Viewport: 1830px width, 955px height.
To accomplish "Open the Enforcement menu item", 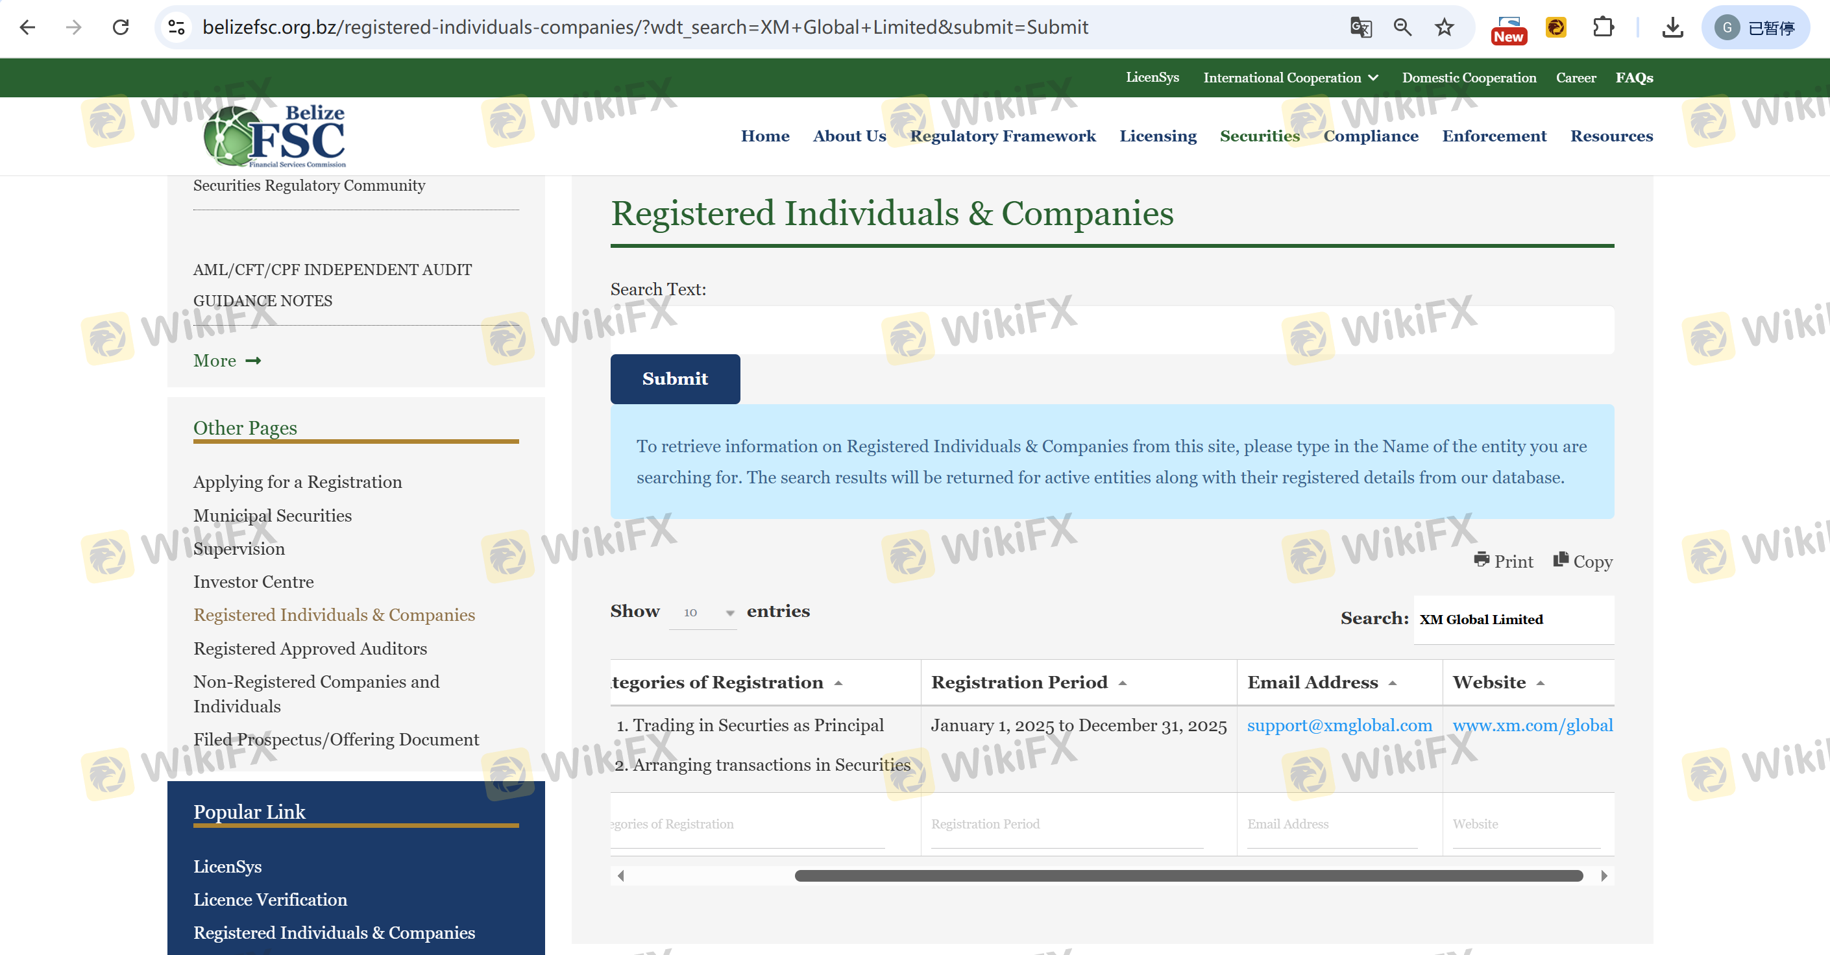I will coord(1493,136).
